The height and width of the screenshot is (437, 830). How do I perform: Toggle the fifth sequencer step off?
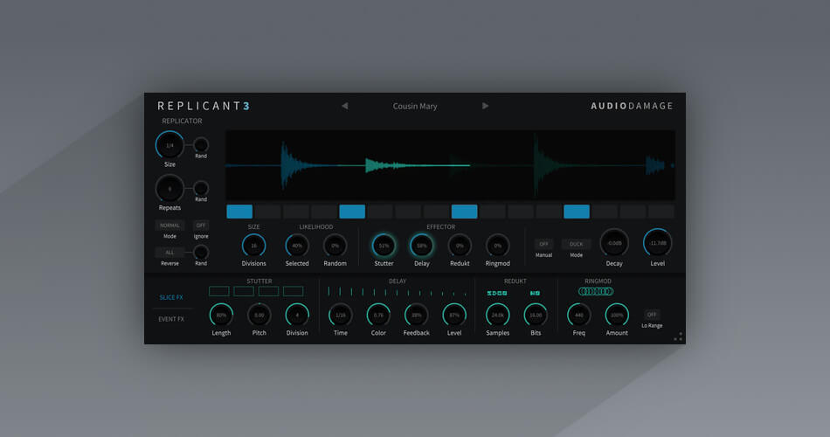(352, 212)
